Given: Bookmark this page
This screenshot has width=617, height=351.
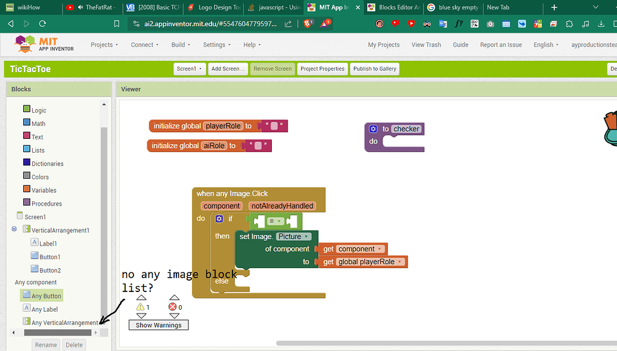Looking at the screenshot, I should 116,24.
